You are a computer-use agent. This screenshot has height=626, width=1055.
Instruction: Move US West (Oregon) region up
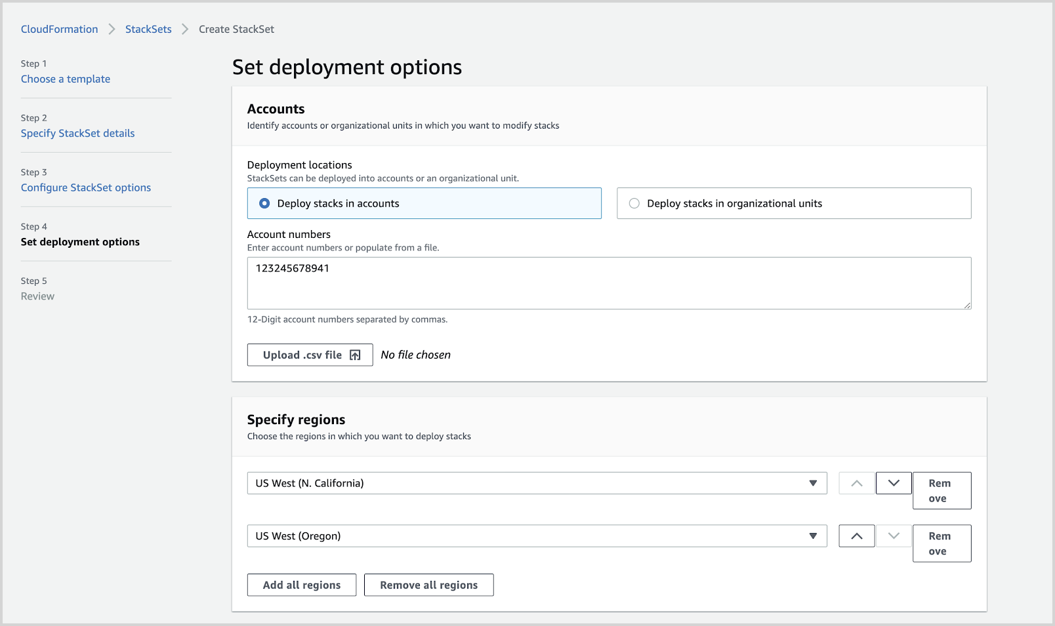[x=856, y=536]
